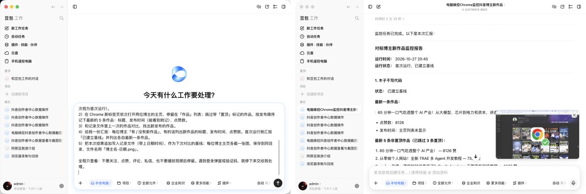
Task: Click the plus attach icon in right window composer
Action: pyautogui.click(x=376, y=183)
